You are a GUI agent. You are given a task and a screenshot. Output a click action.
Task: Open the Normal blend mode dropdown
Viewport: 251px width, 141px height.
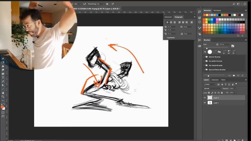tap(213, 89)
